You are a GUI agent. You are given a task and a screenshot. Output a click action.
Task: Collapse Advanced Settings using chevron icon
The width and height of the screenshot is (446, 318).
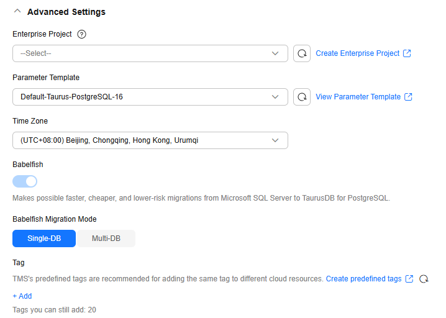pos(17,12)
